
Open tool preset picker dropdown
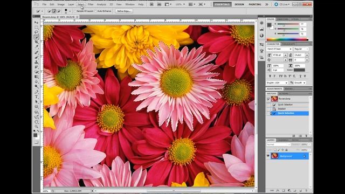click(42, 11)
